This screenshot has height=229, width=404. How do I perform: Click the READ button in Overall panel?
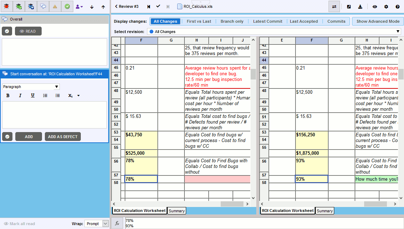[x=28, y=31]
